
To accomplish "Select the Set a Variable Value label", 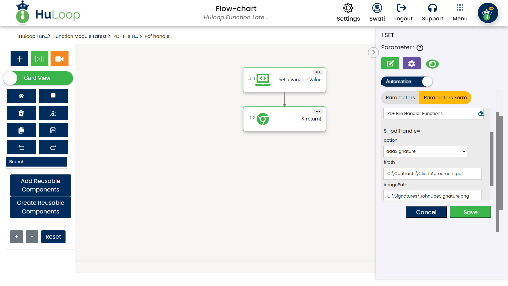I will (300, 80).
